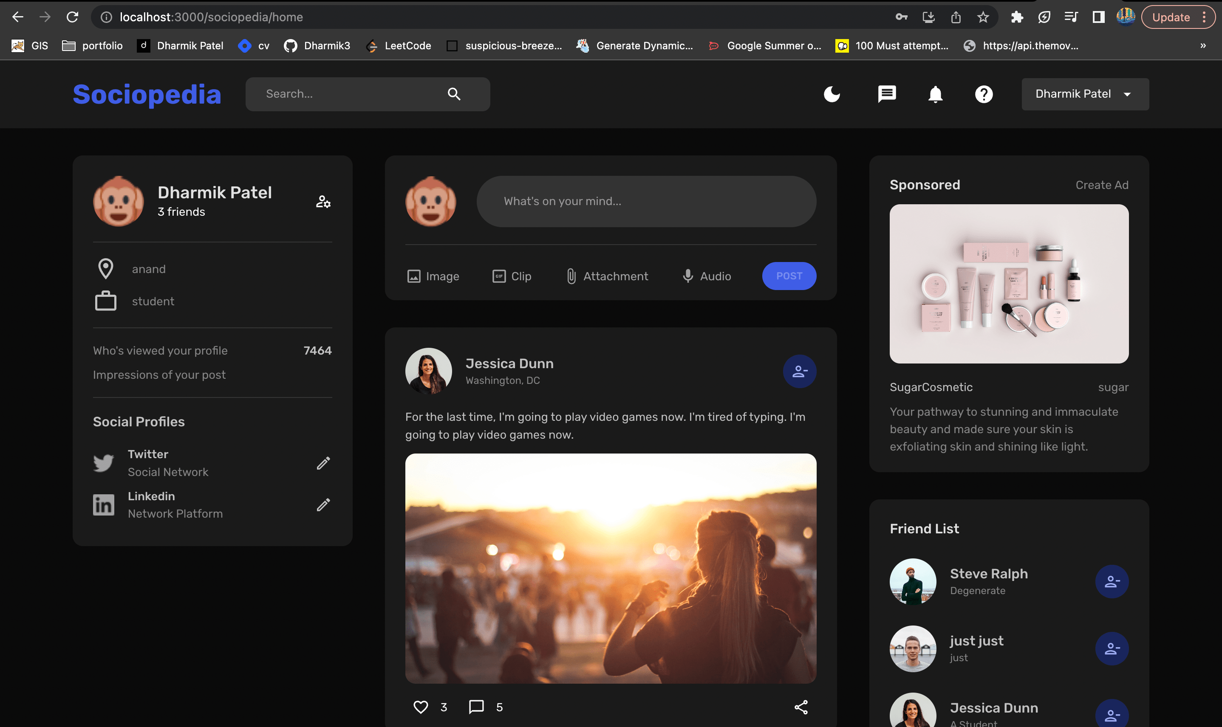Add an Attachment to the post
This screenshot has width=1222, height=727.
pyautogui.click(x=607, y=276)
